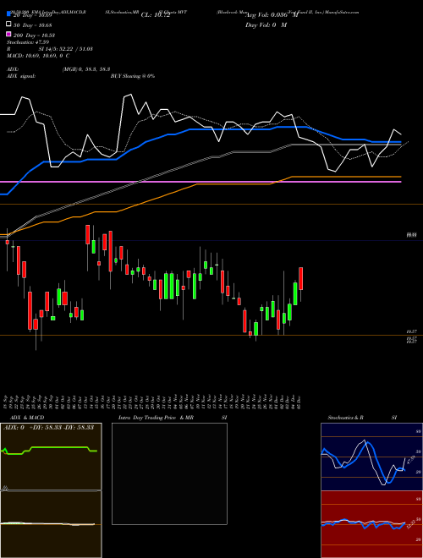This screenshot has height=558, width=423.
Task: Click the 'Stochastics: 47.59' readout
Action: click(28, 42)
